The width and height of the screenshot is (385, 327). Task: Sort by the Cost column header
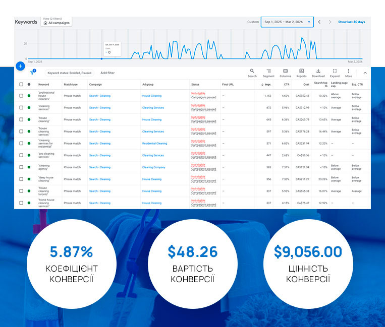(306, 84)
